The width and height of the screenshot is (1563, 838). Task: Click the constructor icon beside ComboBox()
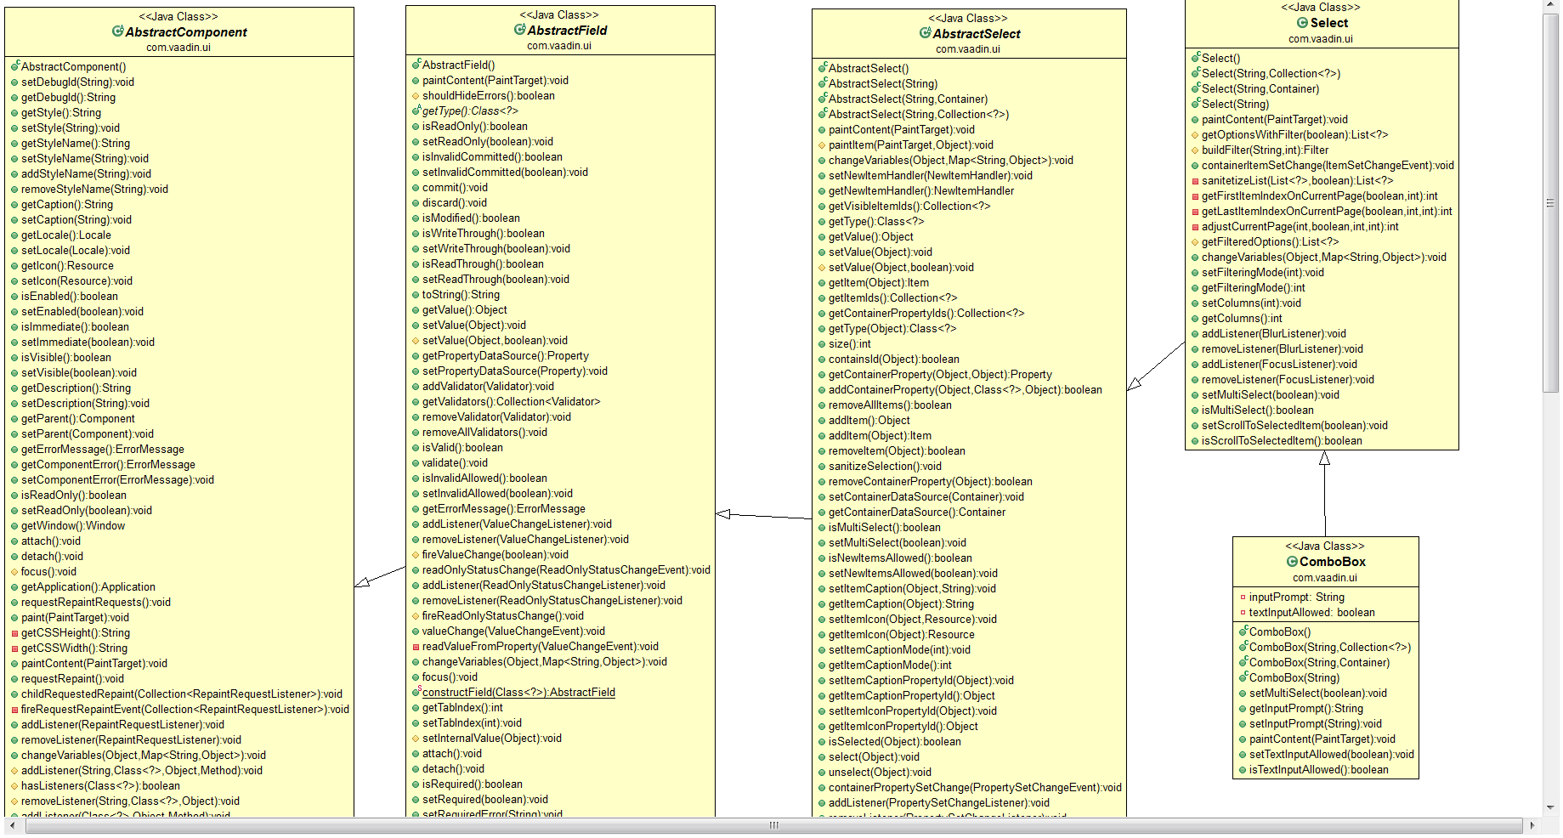[1243, 631]
